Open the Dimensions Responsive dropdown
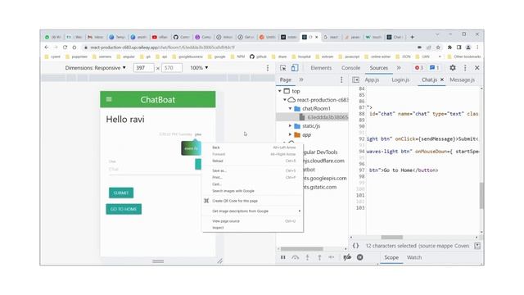The height and width of the screenshot is (295, 524). point(96,68)
